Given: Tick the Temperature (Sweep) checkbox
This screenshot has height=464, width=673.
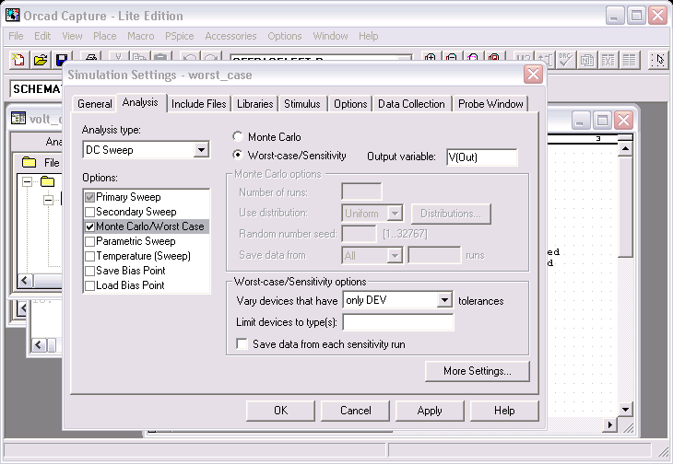Looking at the screenshot, I should [89, 256].
